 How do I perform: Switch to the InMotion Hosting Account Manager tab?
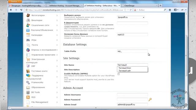(65, 5)
